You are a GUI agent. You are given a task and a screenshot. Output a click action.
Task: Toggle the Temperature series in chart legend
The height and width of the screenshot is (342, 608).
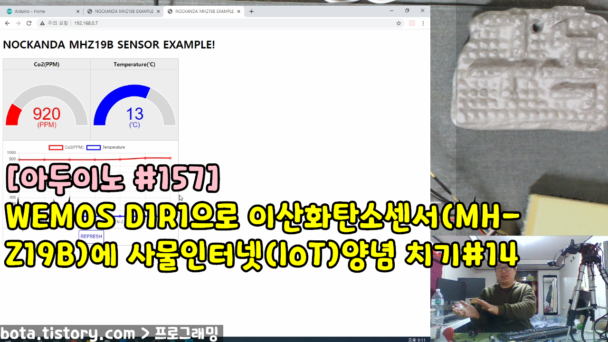105,147
